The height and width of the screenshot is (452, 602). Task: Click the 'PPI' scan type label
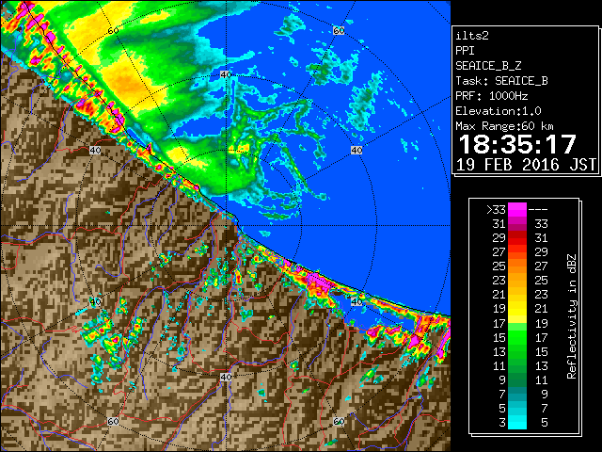point(465,51)
